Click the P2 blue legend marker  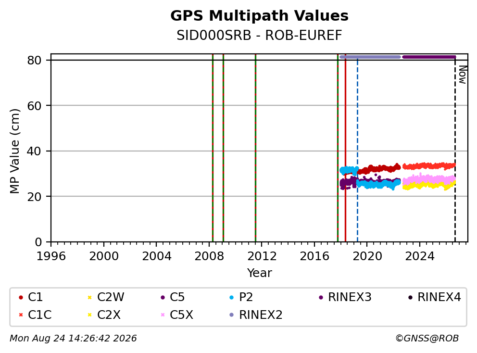pyautogui.click(x=232, y=297)
